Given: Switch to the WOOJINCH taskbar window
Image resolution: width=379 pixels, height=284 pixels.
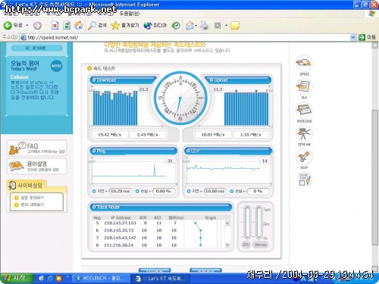Looking at the screenshot, I should 101,279.
